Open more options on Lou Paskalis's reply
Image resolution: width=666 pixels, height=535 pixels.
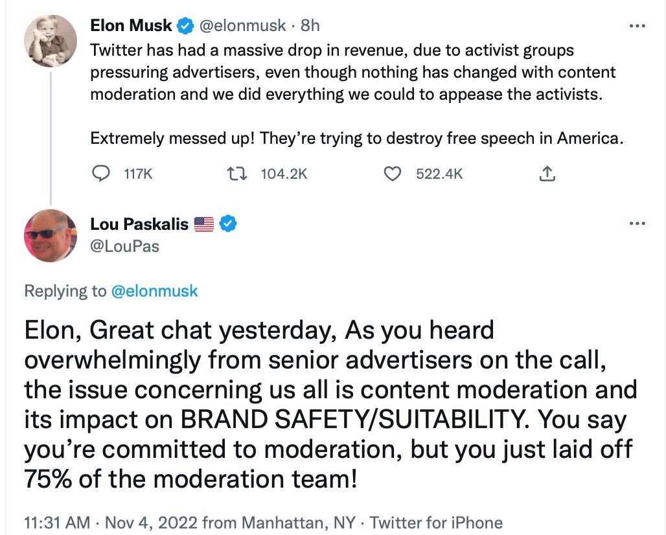tap(638, 224)
